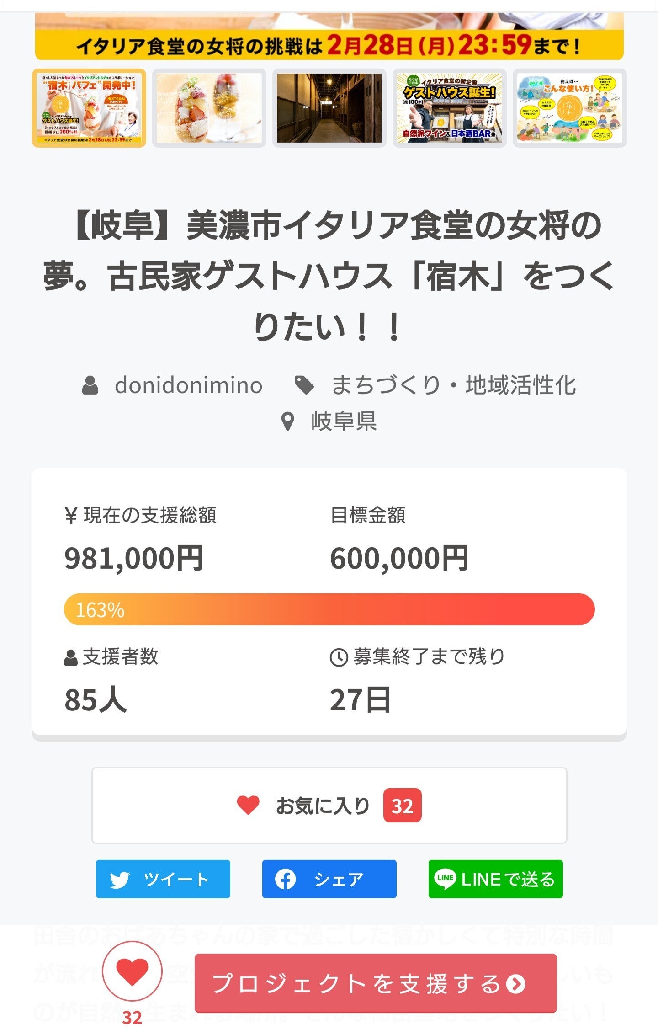The height and width of the screenshot is (1035, 658).
Task: Click the location pin icon by 岐阜県
Action: pos(287,421)
